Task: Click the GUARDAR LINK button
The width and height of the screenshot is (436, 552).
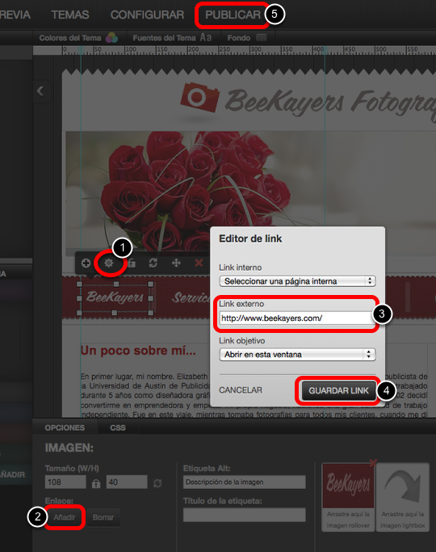Action: pos(338,390)
